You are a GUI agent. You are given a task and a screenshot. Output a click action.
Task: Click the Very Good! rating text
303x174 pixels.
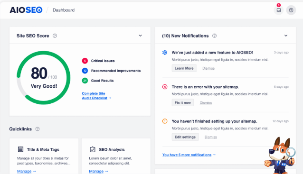click(44, 86)
